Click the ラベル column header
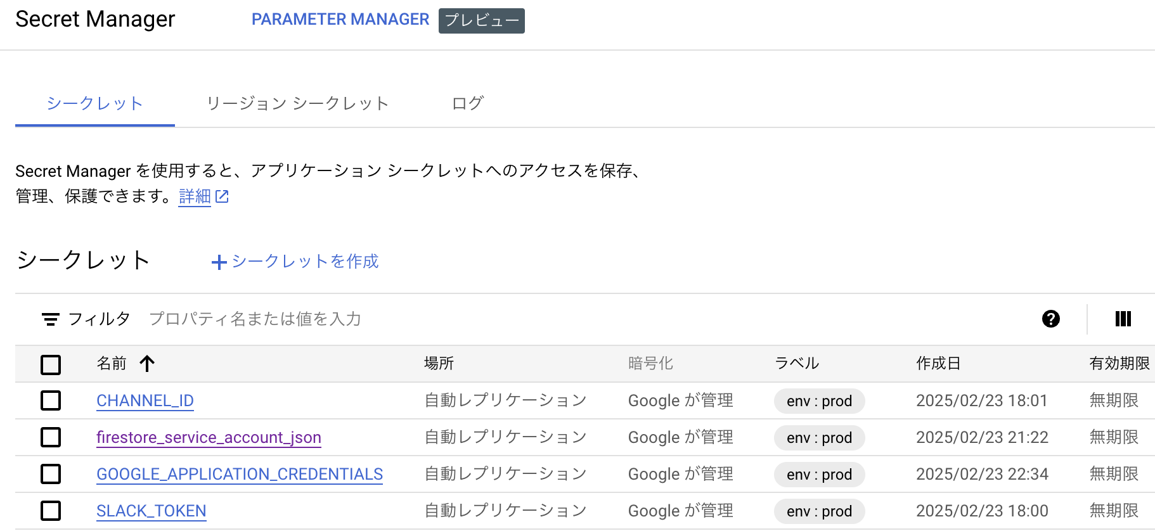This screenshot has width=1155, height=531. pyautogui.click(x=797, y=364)
